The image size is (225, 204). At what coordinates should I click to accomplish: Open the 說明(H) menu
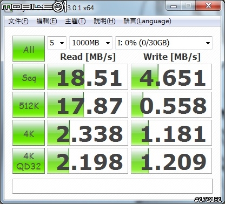[x=104, y=21]
